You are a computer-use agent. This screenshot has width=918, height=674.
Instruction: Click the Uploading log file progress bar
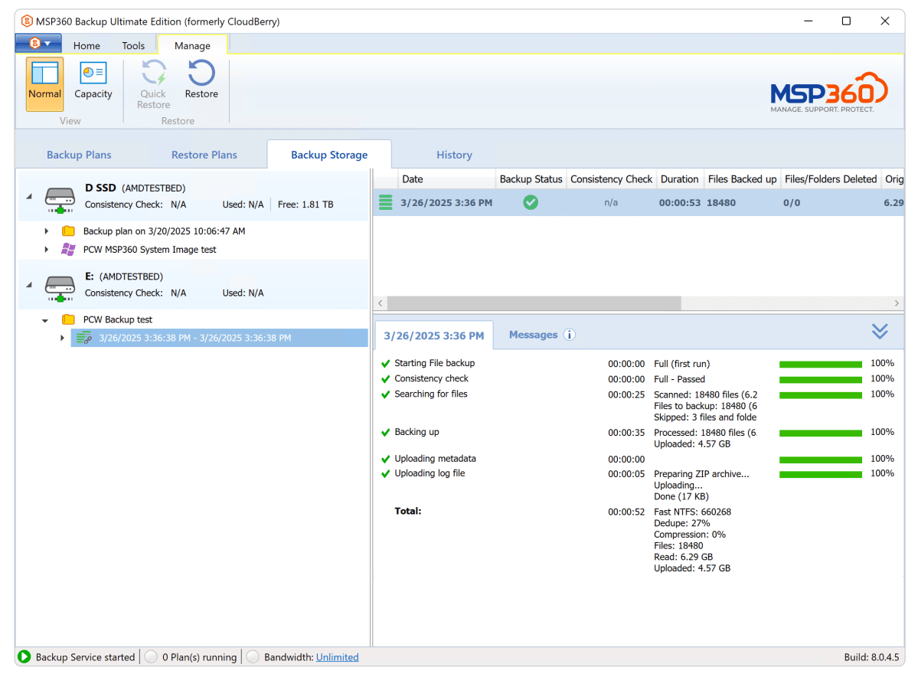[820, 474]
